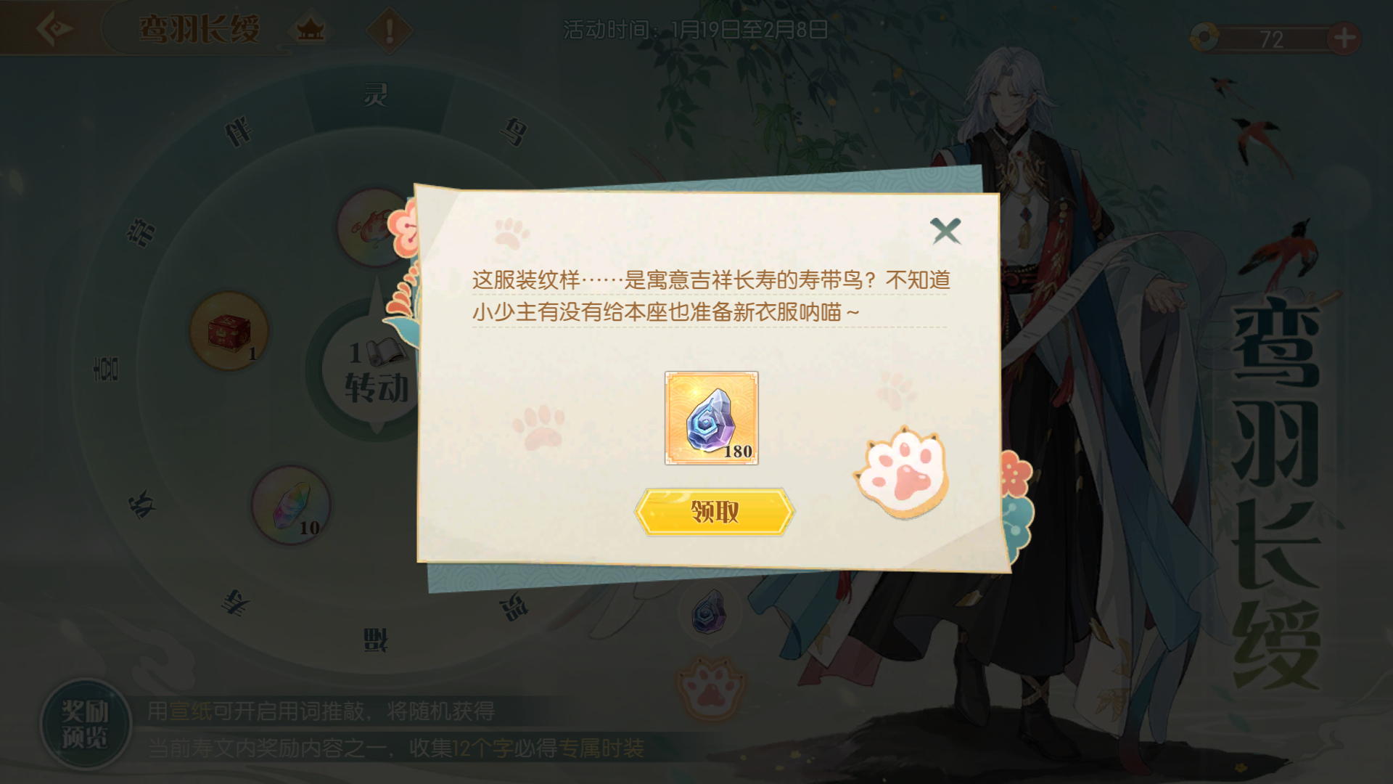1393x784 pixels.
Task: Tap the cat paw cookie in dialog
Action: tap(901, 472)
